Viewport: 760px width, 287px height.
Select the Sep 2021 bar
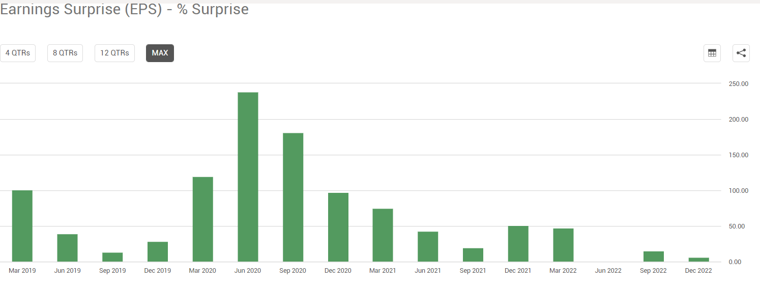coord(473,255)
